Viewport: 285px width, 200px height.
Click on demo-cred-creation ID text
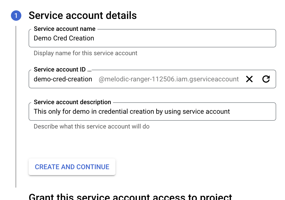click(x=63, y=79)
